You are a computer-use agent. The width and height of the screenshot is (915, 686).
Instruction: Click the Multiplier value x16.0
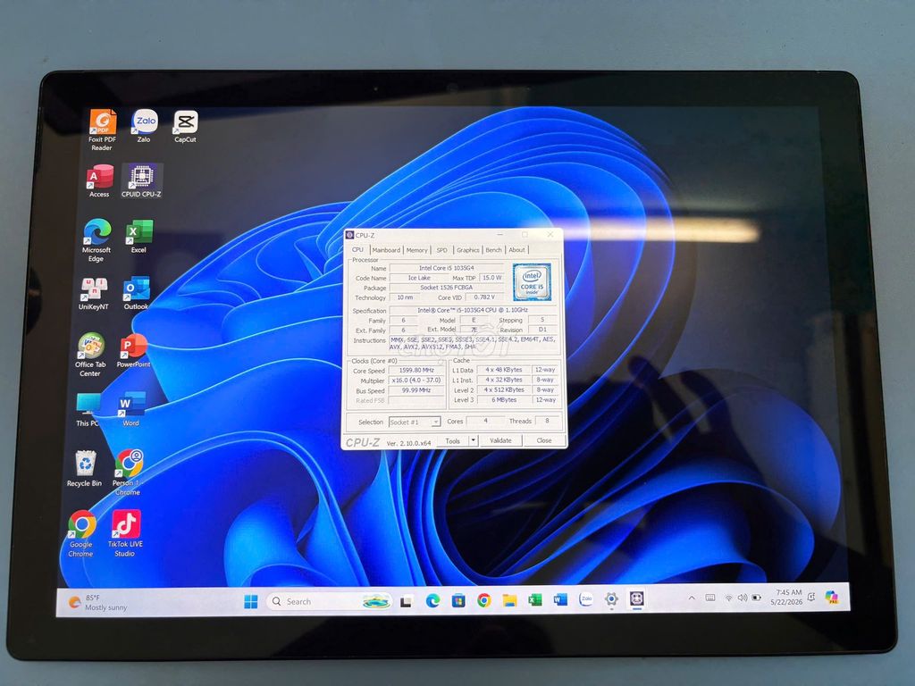[416, 381]
